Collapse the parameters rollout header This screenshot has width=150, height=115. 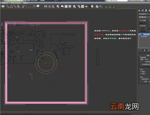click(x=144, y=56)
